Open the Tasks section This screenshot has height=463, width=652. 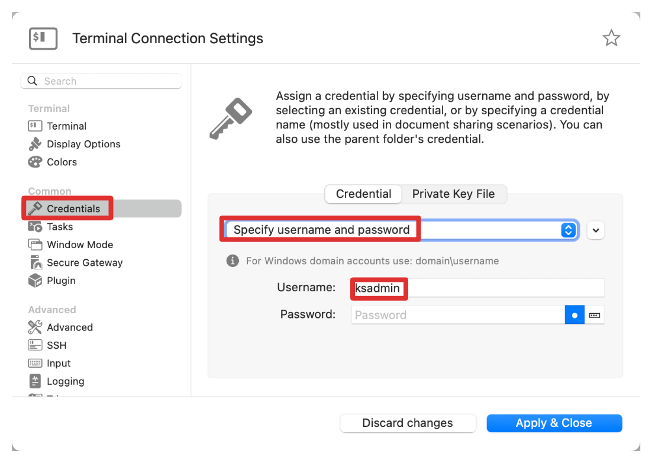(x=59, y=227)
